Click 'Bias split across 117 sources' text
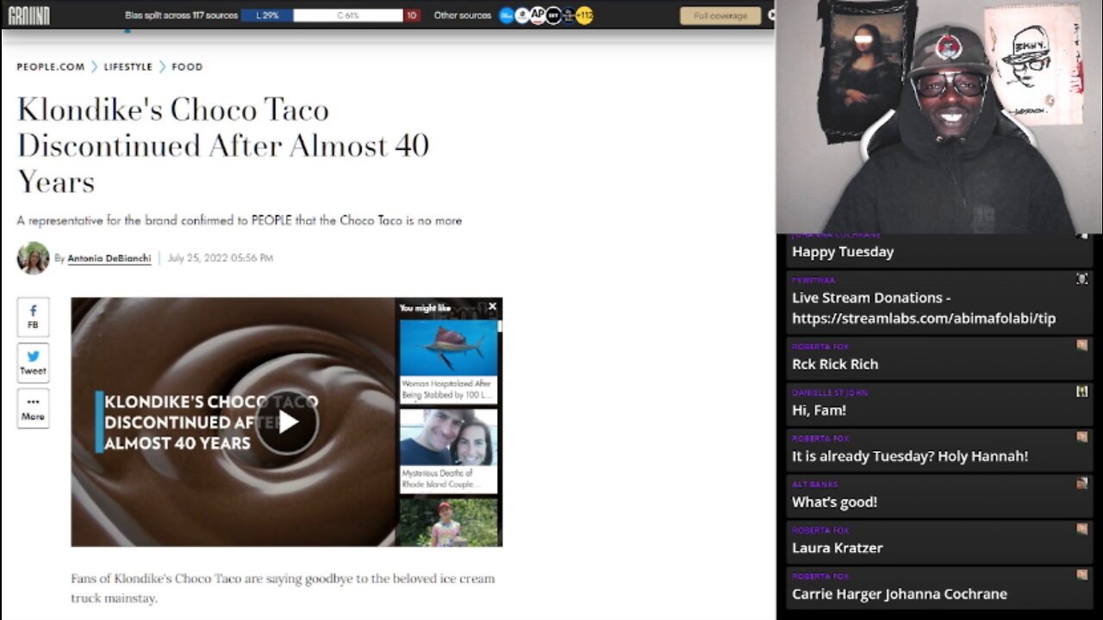 [x=181, y=15]
